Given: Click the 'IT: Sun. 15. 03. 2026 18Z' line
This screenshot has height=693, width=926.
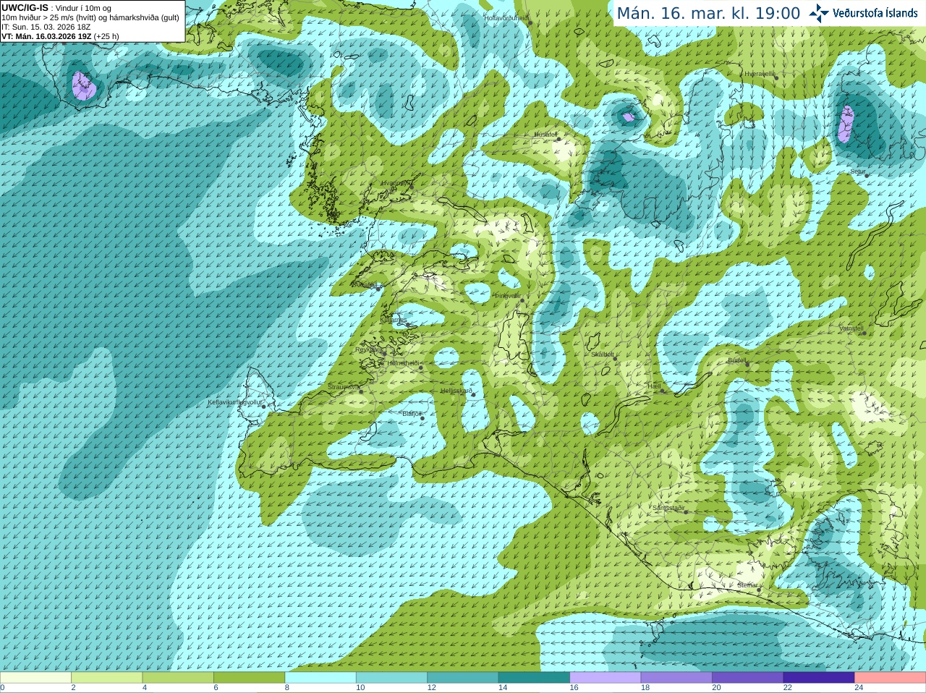Looking at the screenshot, I should coord(46,27).
